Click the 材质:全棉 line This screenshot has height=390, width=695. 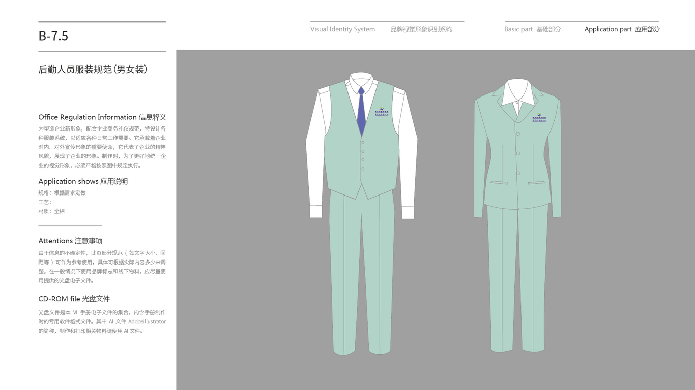51,211
